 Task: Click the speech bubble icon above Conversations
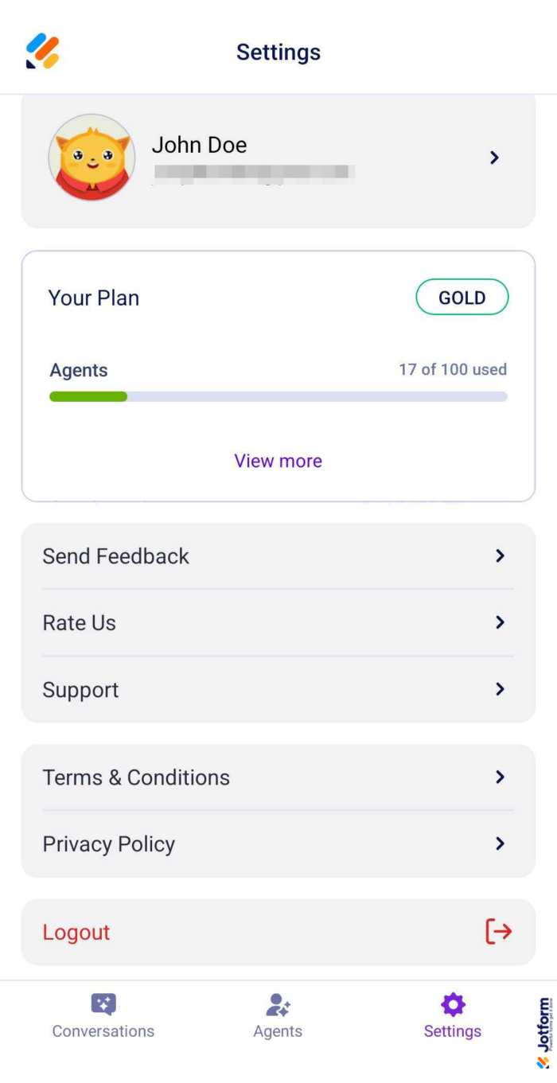click(x=103, y=1004)
